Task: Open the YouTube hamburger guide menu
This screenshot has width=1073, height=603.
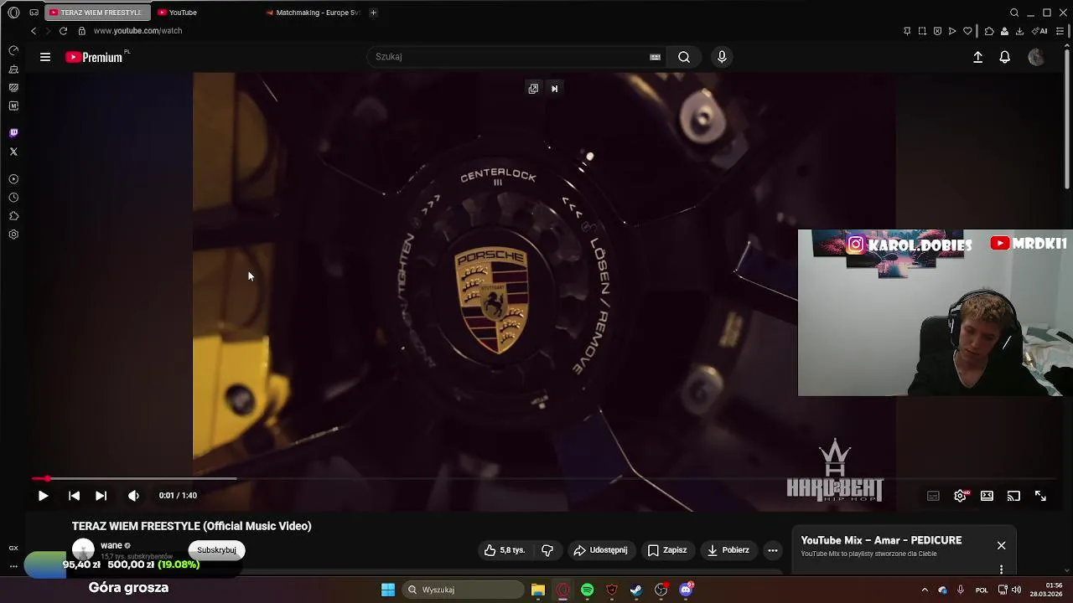Action: [x=45, y=57]
